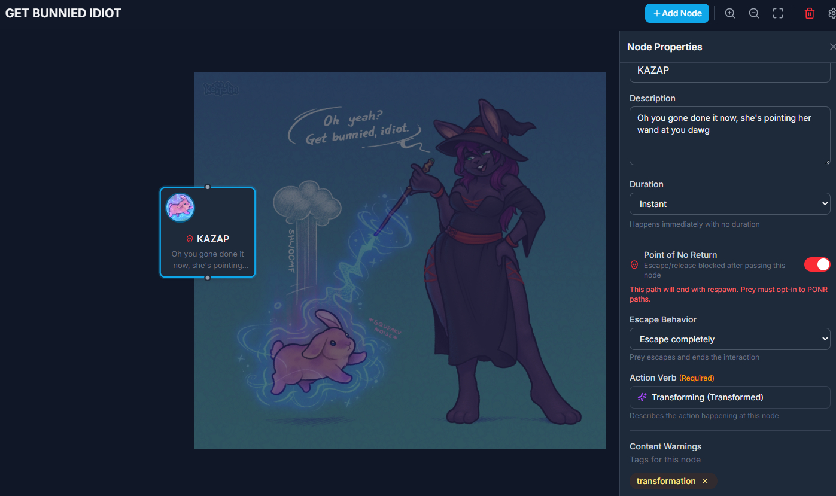Image resolution: width=836 pixels, height=496 pixels.
Task: Close the Node Properties panel
Action: pos(832,47)
